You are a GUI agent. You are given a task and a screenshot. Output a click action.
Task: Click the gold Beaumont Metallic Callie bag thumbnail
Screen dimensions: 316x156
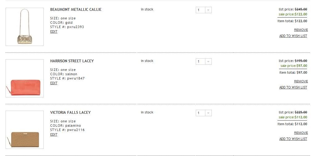coord(25,27)
